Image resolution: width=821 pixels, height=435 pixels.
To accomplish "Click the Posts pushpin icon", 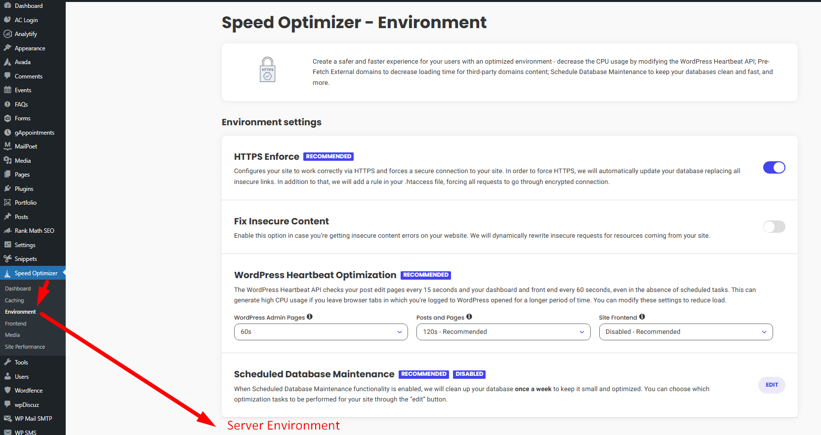I will point(7,217).
